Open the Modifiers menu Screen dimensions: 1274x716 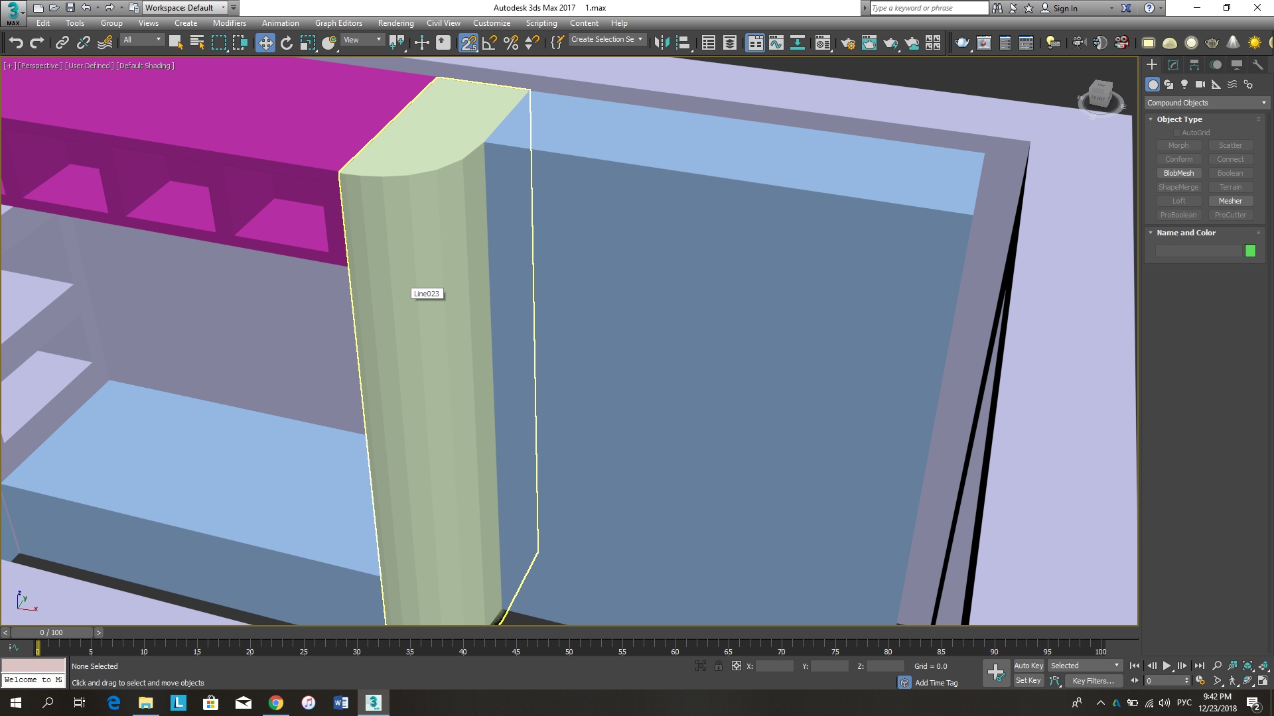229,23
